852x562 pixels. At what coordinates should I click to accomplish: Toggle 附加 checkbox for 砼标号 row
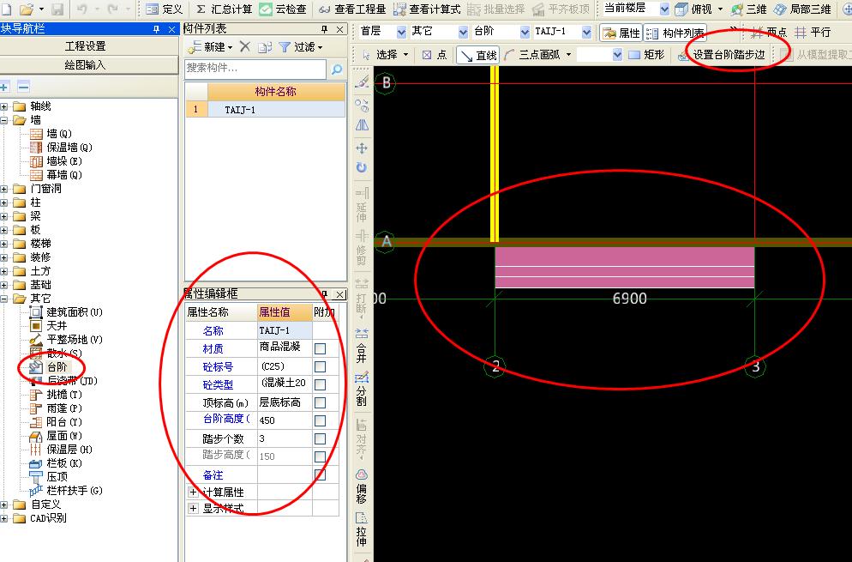pos(320,366)
